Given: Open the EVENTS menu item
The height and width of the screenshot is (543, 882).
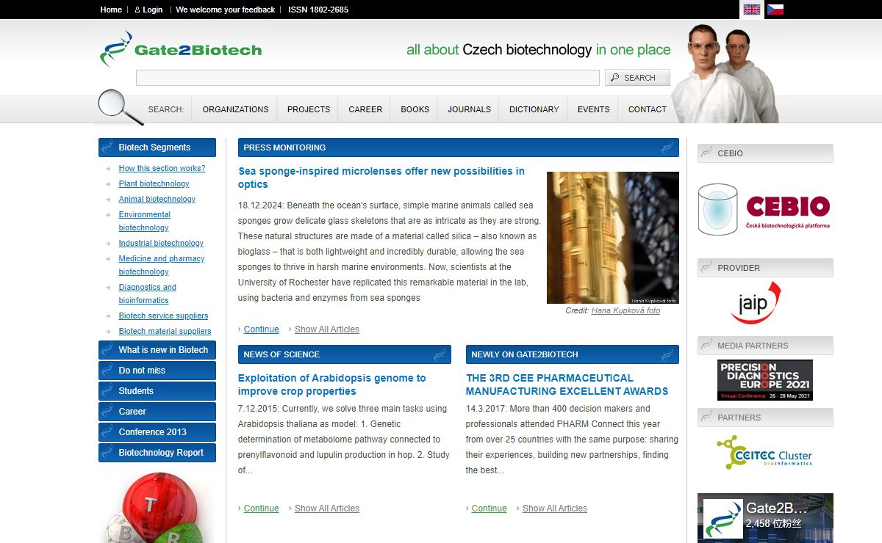Looking at the screenshot, I should [594, 109].
